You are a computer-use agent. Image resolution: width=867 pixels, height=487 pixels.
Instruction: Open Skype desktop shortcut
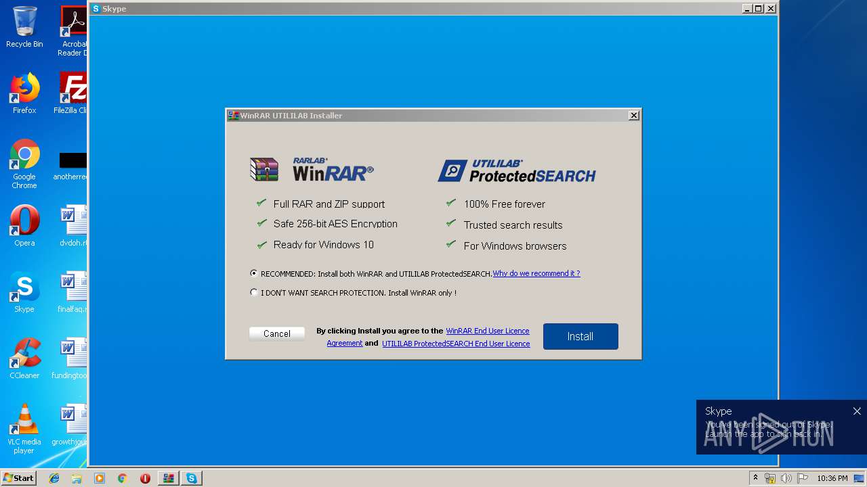(24, 292)
